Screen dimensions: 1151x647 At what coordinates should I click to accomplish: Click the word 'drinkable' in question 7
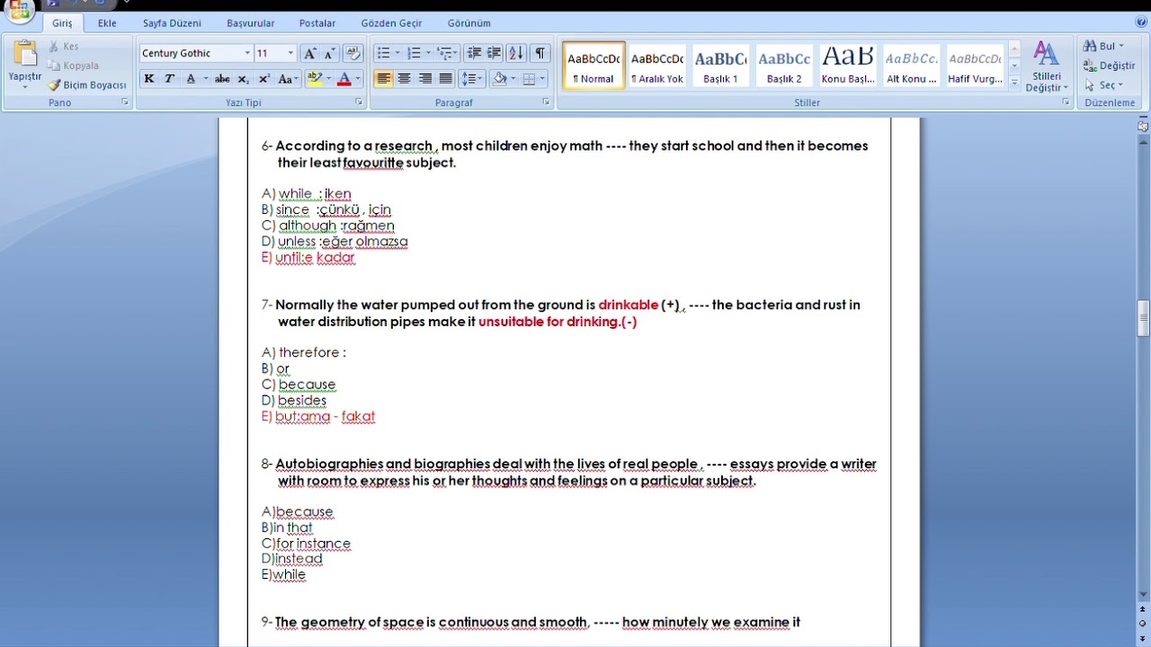[629, 305]
